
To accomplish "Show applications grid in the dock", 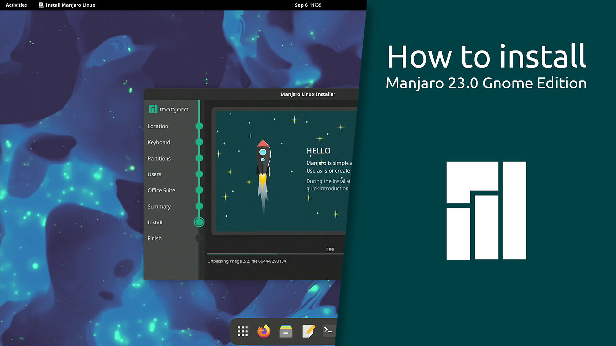I will coord(243,331).
